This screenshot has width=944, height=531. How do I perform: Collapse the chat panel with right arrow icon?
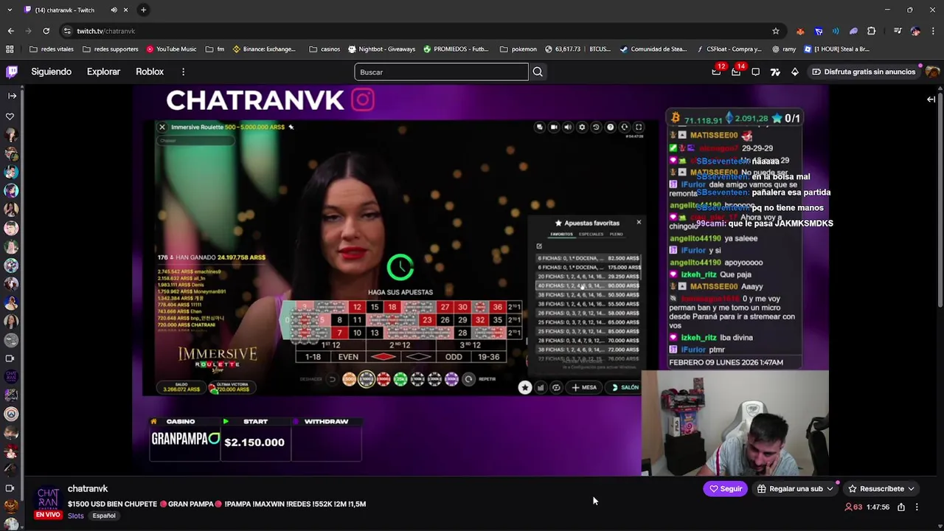tap(931, 100)
